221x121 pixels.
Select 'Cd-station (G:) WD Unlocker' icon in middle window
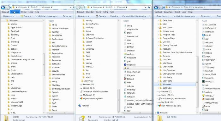[x=81, y=91]
